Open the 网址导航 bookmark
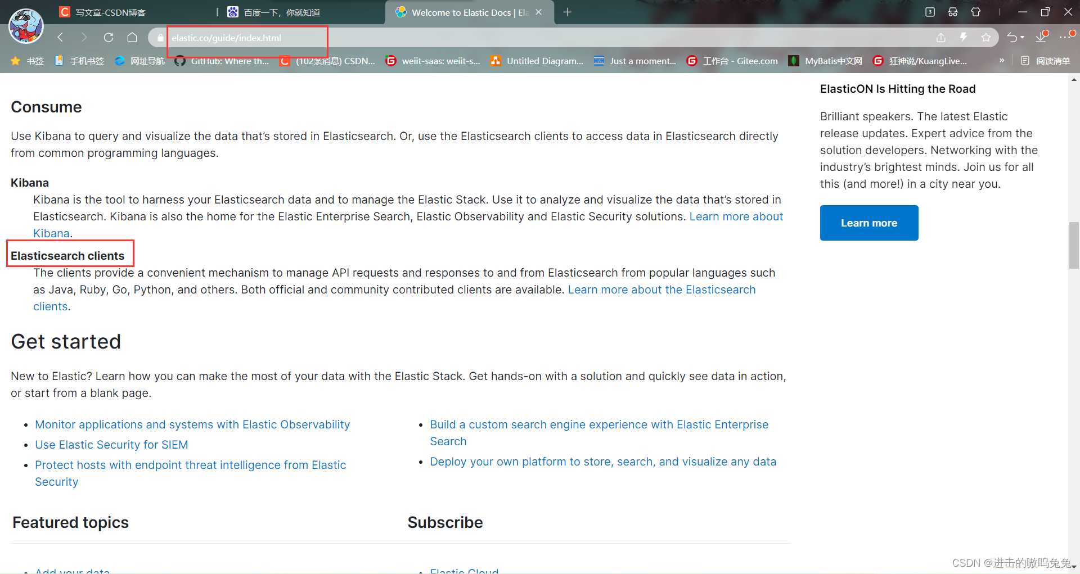Image resolution: width=1080 pixels, height=574 pixels. point(139,61)
